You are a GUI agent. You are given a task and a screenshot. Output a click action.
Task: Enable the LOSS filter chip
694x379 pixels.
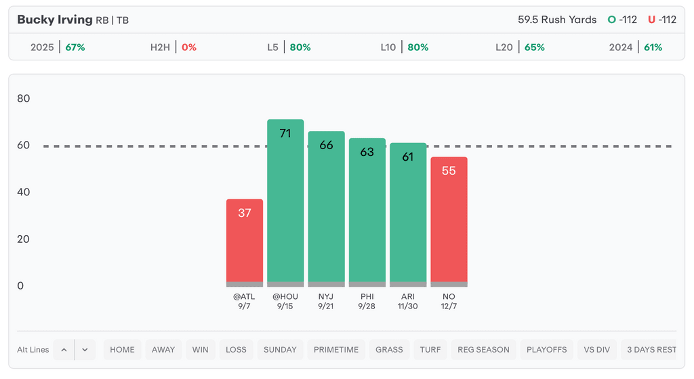coord(236,350)
